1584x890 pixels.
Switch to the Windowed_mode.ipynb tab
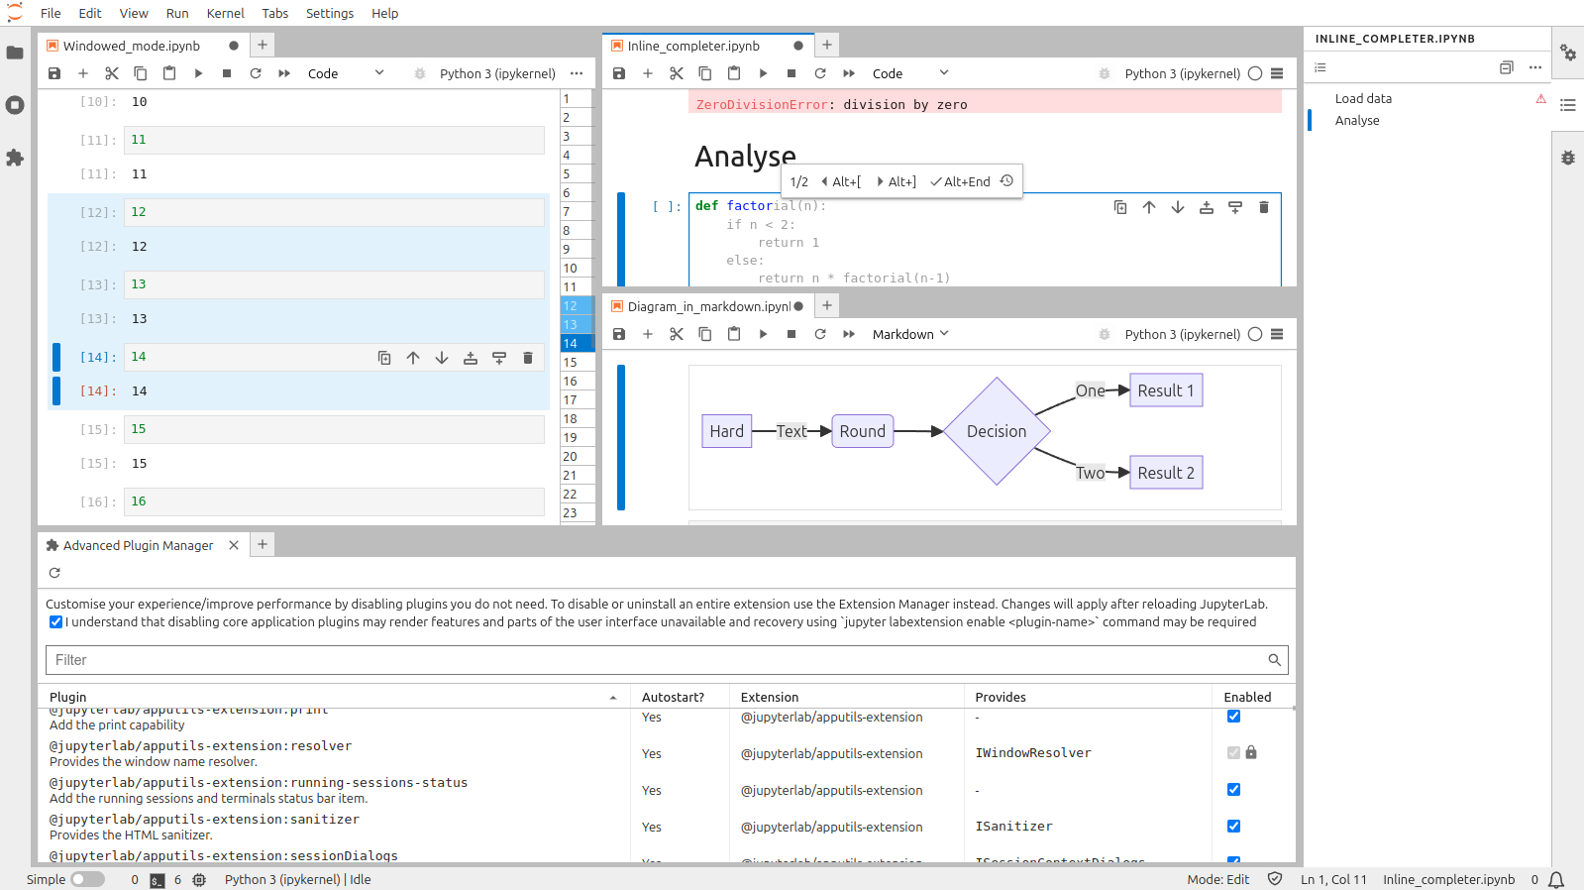pos(132,46)
